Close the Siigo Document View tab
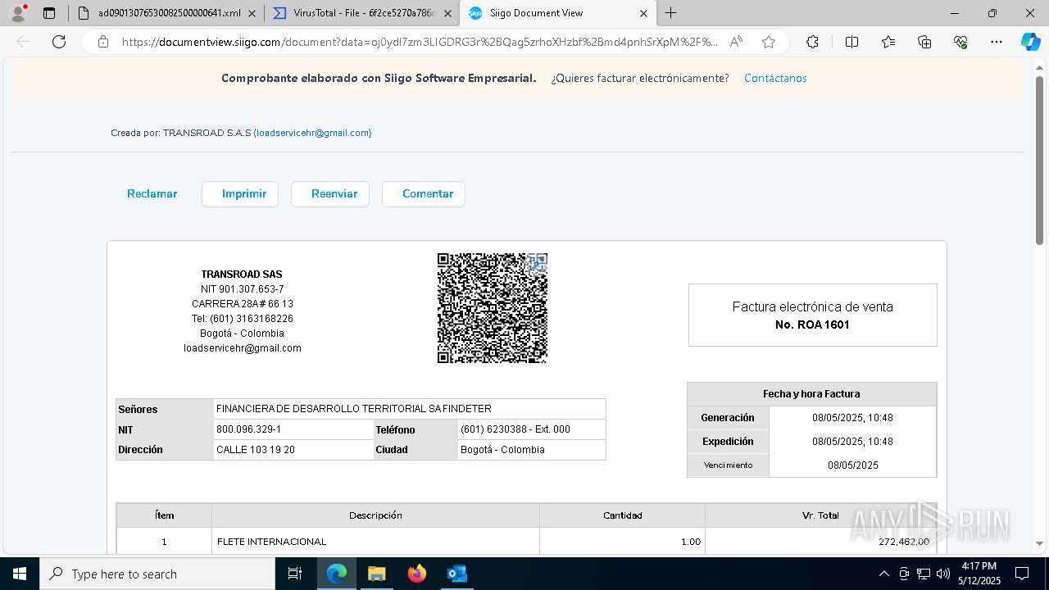 tap(643, 13)
